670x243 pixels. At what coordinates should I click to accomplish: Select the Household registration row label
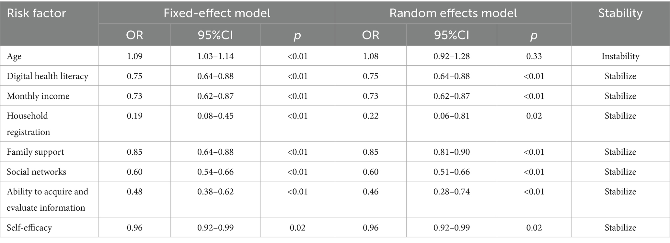[29, 124]
